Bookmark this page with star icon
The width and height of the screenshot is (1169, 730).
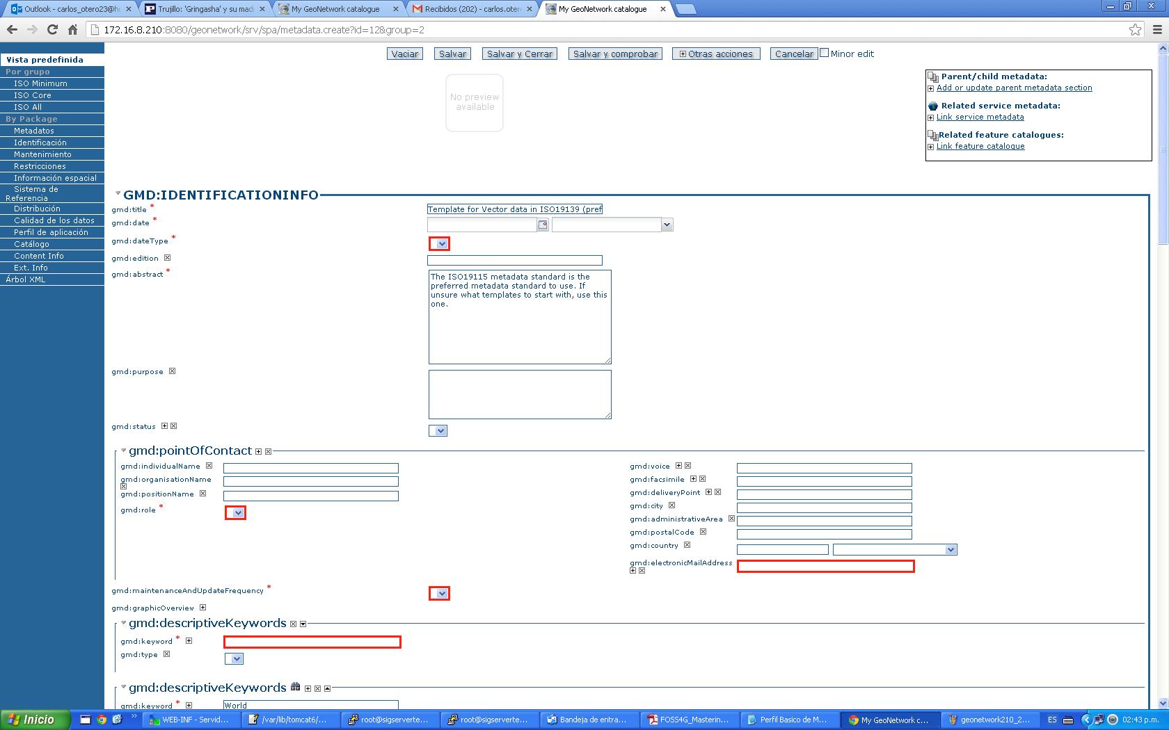(1135, 30)
